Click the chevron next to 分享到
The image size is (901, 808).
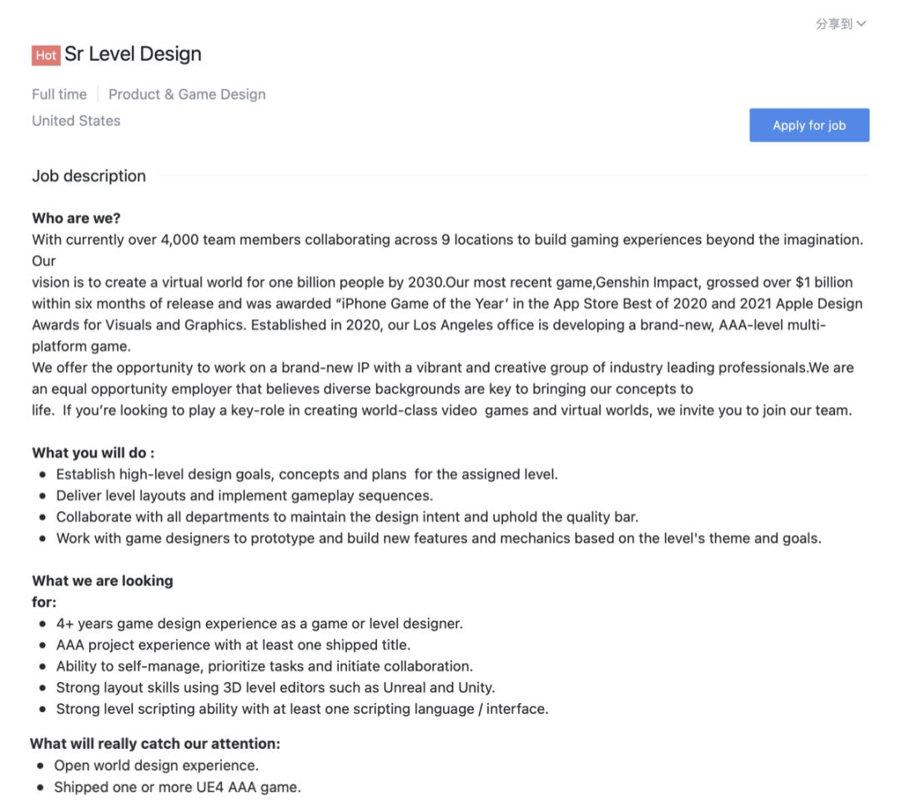point(861,23)
